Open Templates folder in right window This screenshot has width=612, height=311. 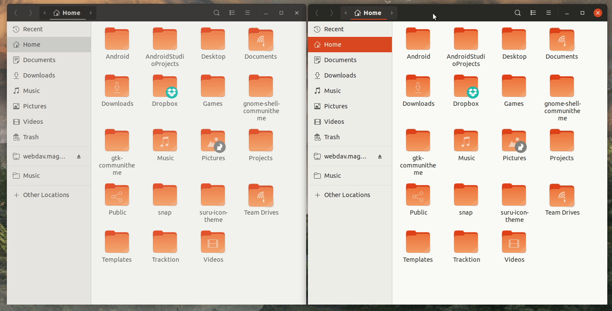click(418, 242)
